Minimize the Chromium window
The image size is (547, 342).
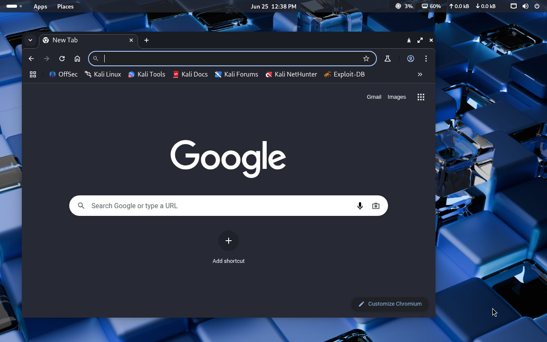pos(409,40)
